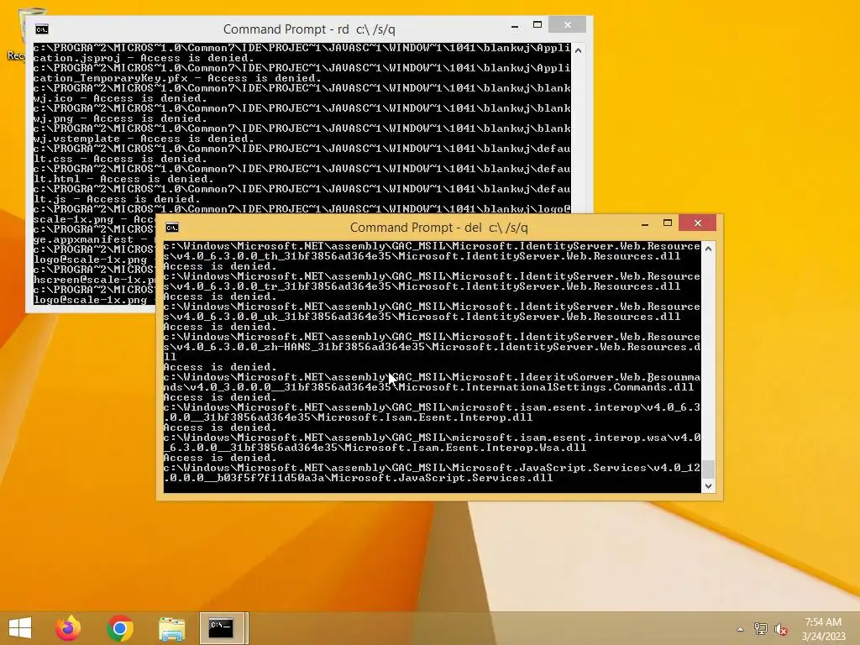Click scroll up arrow in rd window

[x=578, y=50]
